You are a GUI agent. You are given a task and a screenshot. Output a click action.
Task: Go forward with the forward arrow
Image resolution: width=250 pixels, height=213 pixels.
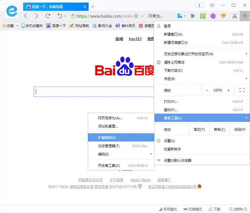[x=37, y=16]
